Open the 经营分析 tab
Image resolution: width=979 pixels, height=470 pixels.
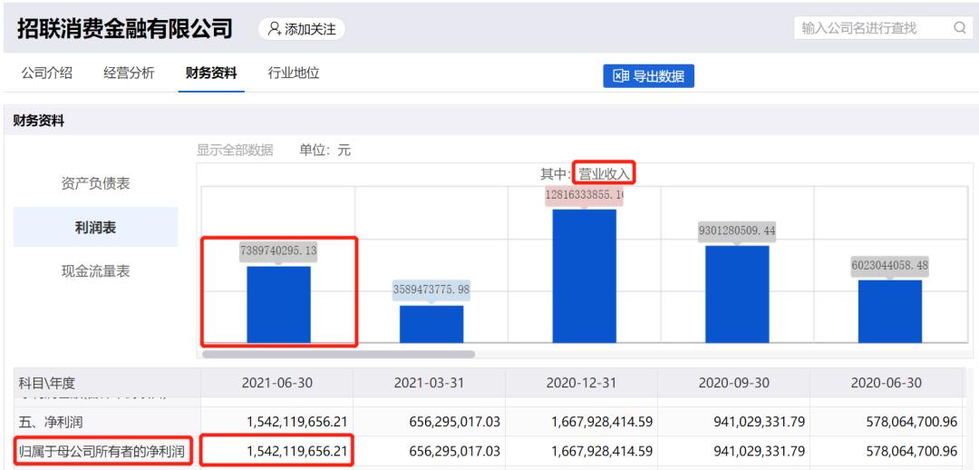[x=129, y=73]
